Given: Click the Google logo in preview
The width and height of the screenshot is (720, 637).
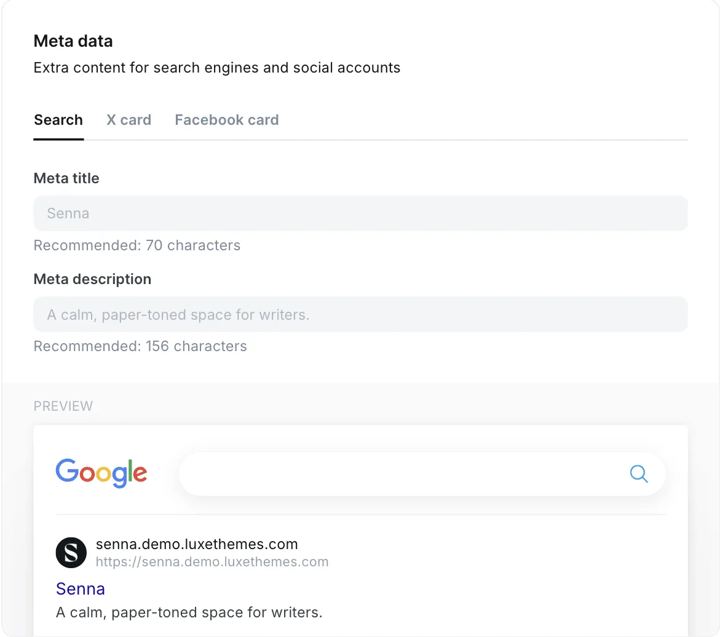Looking at the screenshot, I should (x=101, y=473).
